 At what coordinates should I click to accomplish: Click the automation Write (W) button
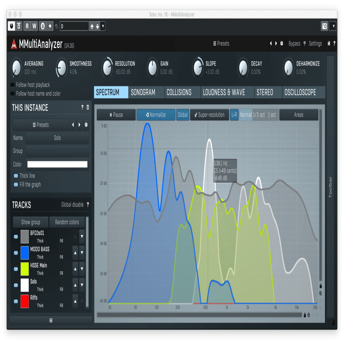coord(35,26)
